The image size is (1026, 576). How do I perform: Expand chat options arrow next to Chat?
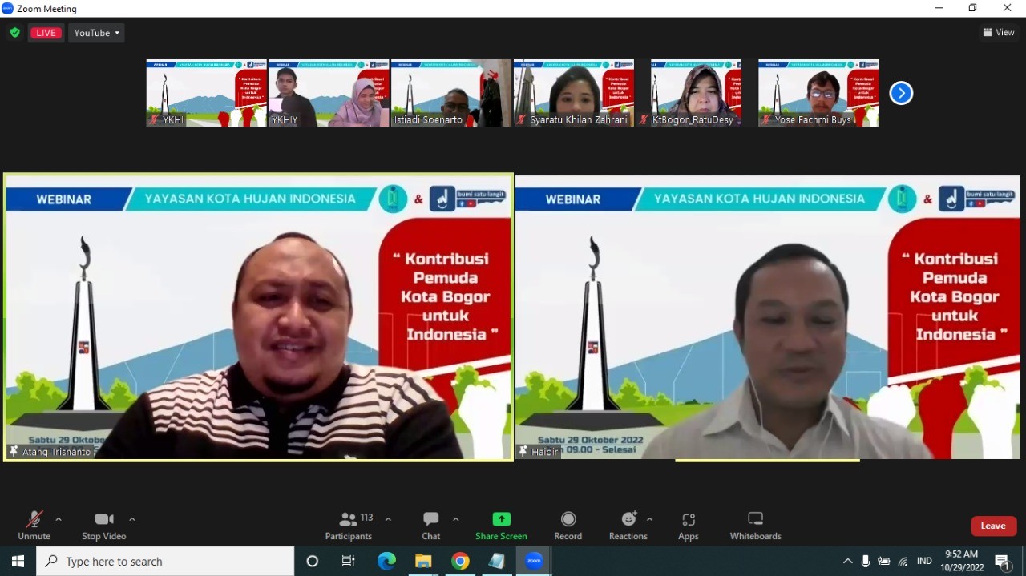point(456,519)
